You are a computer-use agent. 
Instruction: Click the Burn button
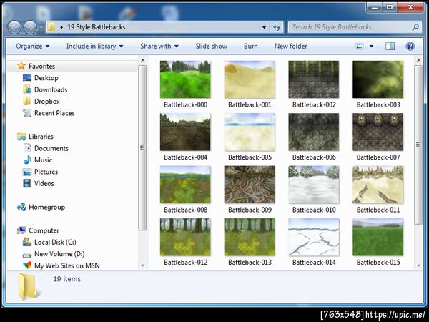251,46
